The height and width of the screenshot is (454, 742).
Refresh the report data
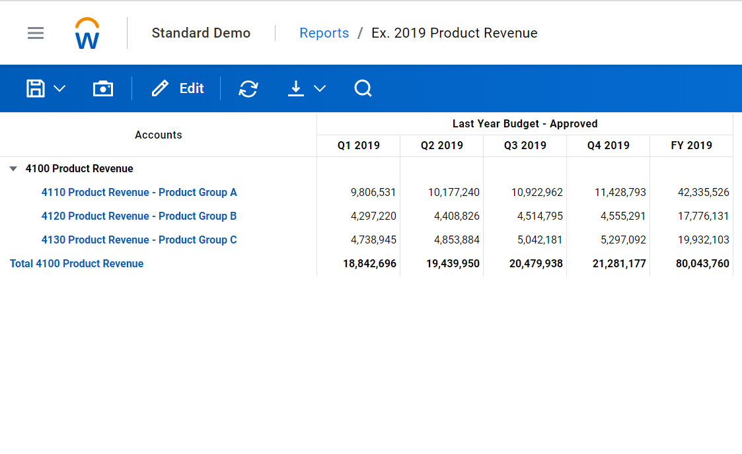click(x=248, y=88)
